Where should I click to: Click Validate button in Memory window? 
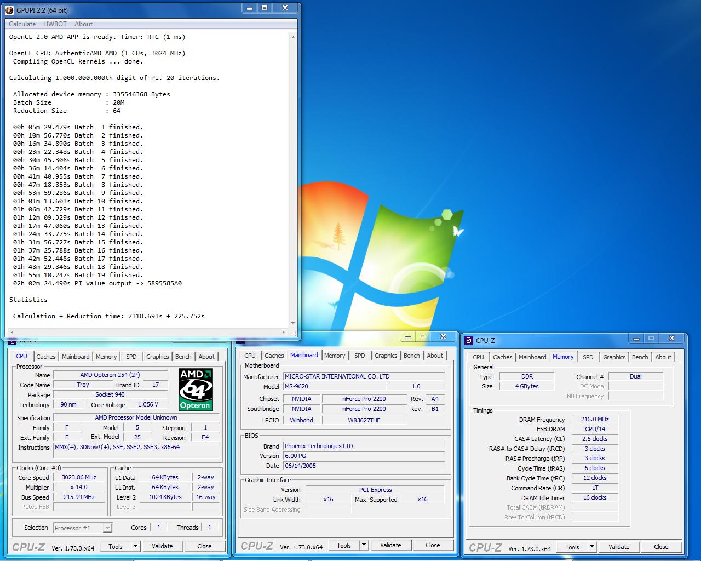(619, 547)
